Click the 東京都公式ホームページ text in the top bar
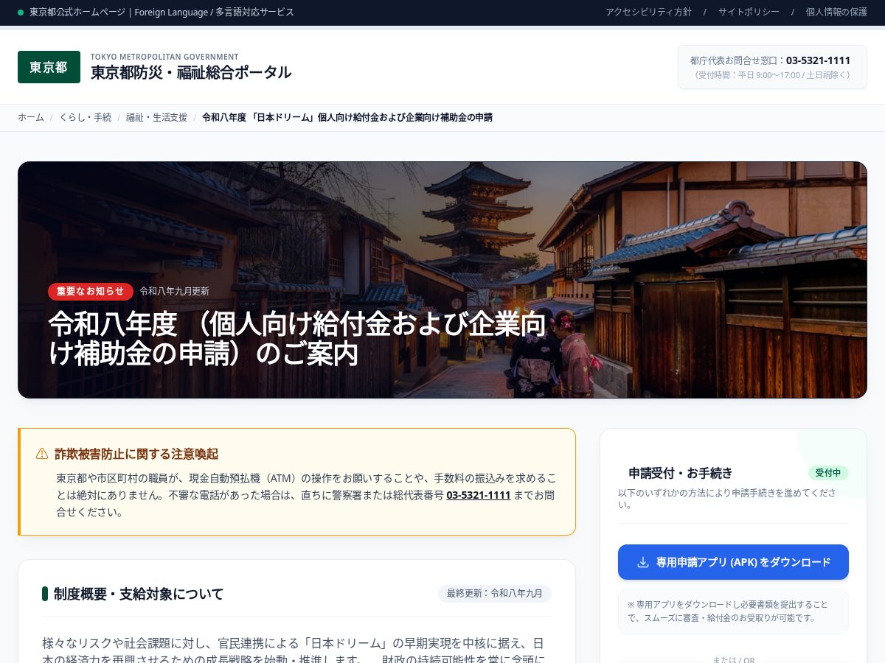 coord(77,13)
